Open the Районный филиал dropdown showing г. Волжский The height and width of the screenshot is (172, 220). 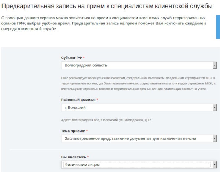pyautogui.click(x=139, y=108)
